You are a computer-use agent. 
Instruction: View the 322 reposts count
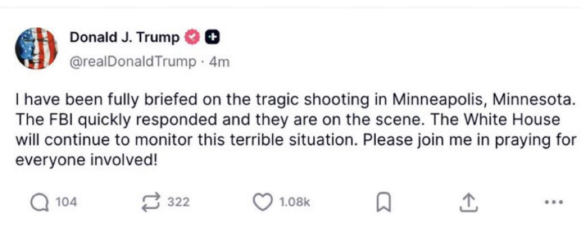click(178, 202)
